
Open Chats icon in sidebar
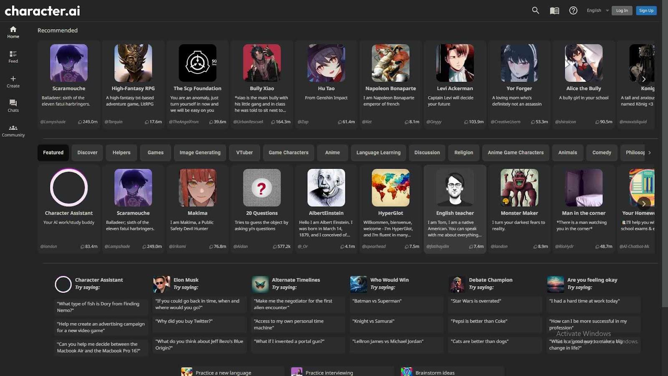pyautogui.click(x=13, y=106)
